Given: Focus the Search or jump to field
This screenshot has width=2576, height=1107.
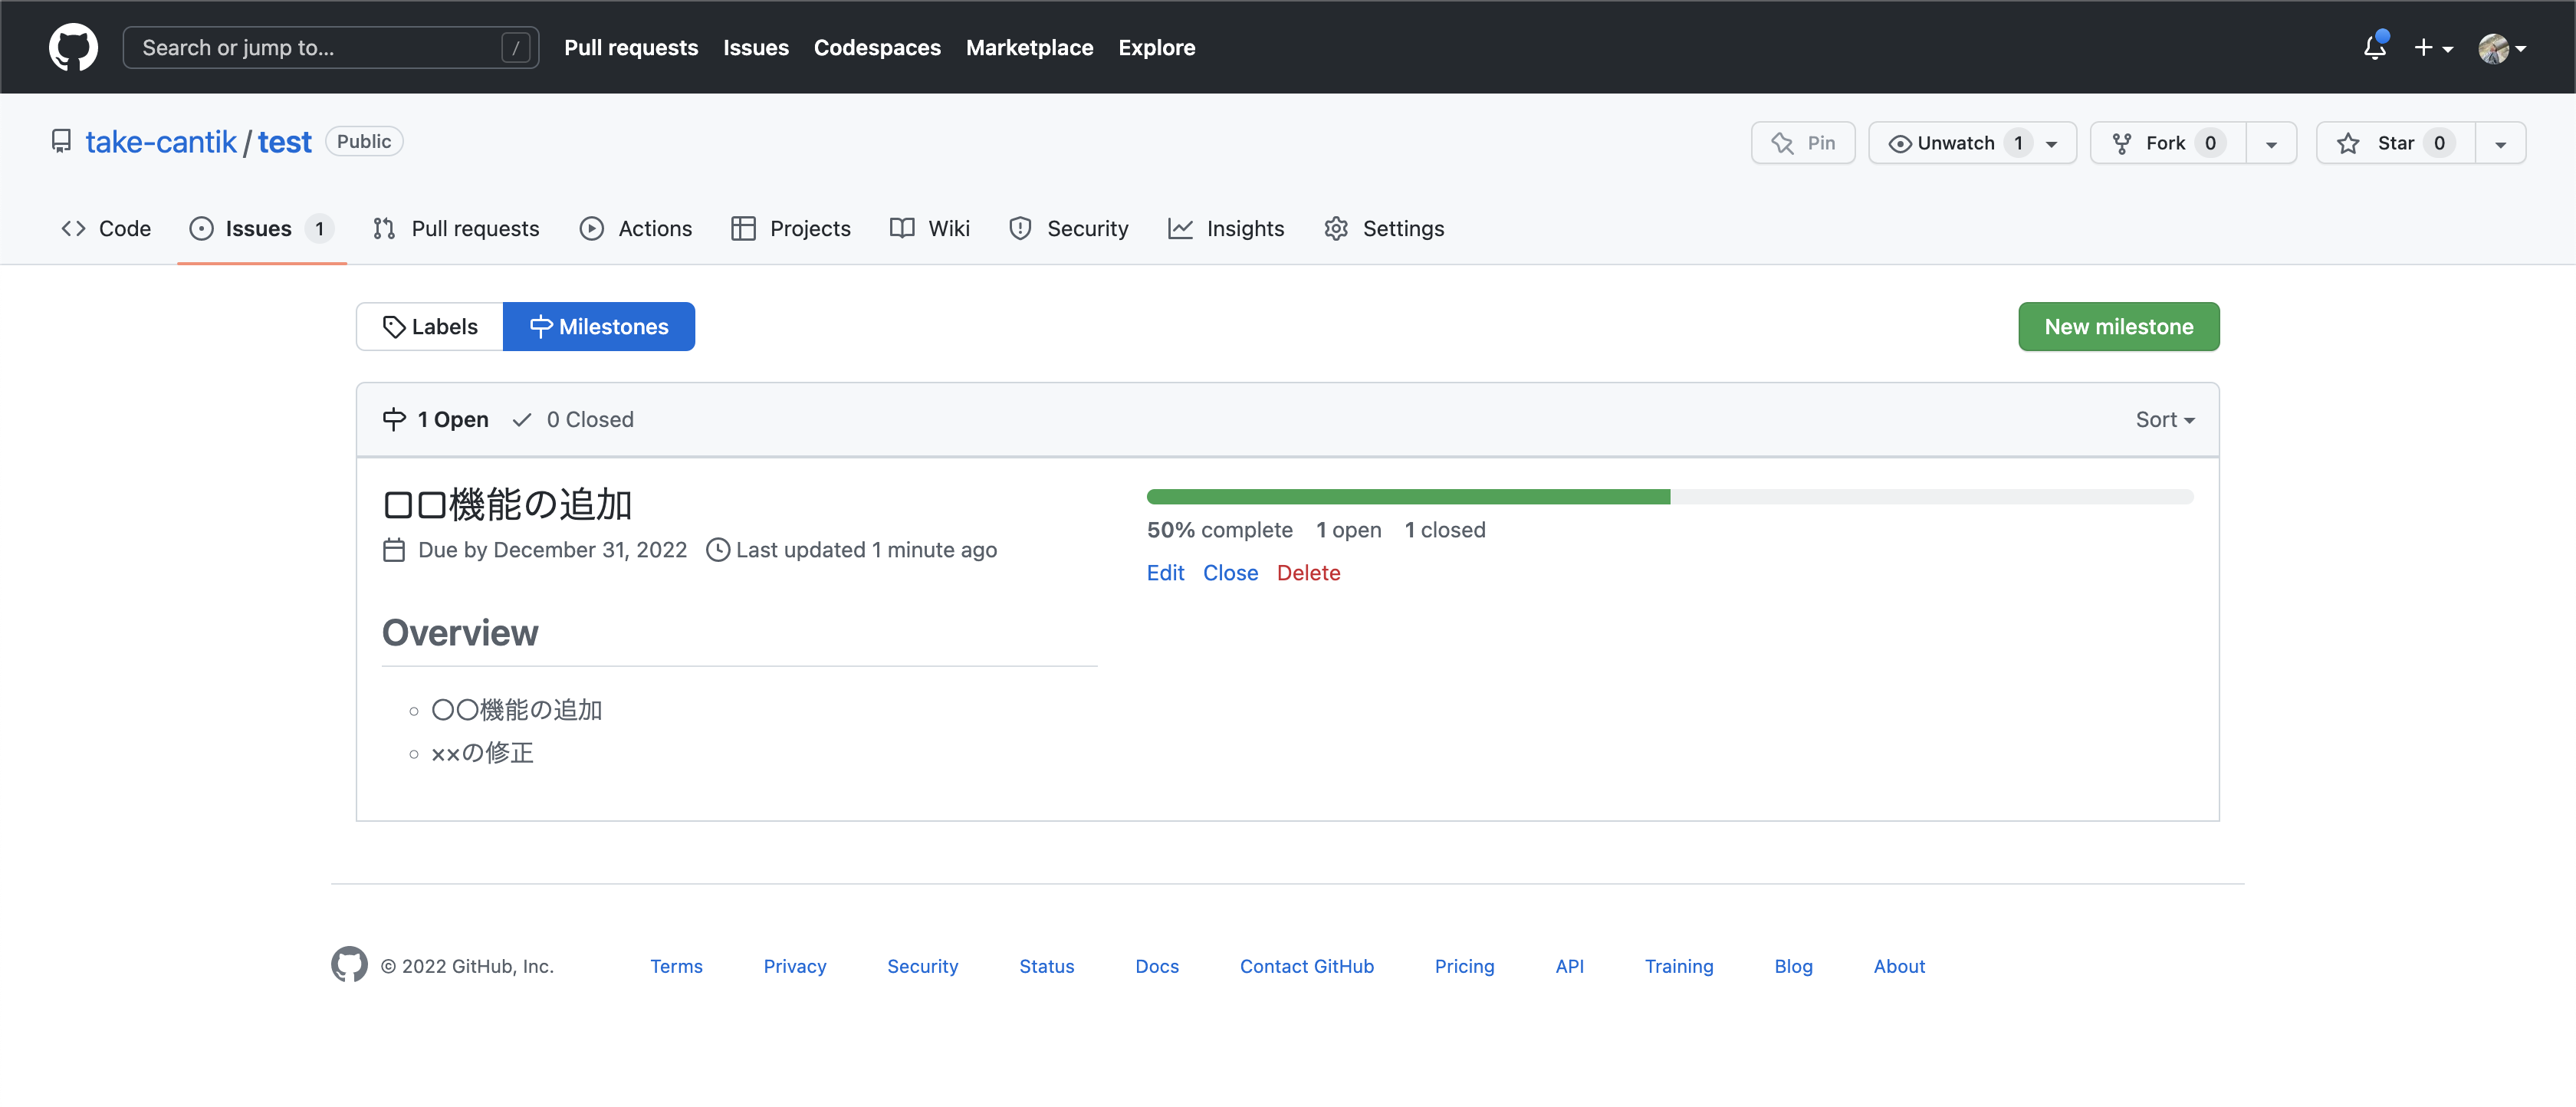Looking at the screenshot, I should [318, 47].
